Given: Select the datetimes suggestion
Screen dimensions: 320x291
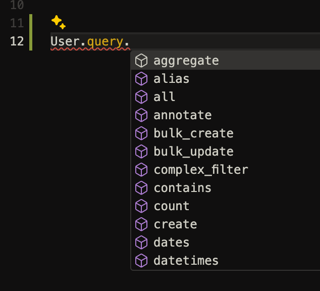Looking at the screenshot, I should [225, 261].
